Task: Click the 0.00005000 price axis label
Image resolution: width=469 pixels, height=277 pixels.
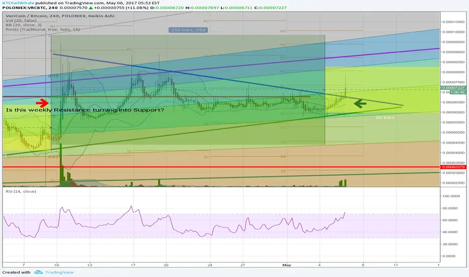Action: [454, 132]
